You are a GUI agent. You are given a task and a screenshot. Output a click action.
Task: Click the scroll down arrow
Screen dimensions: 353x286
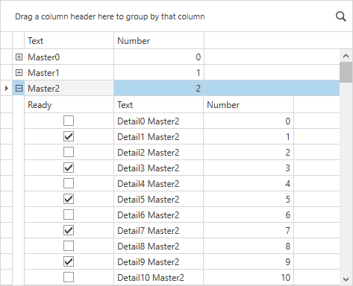(x=346, y=279)
